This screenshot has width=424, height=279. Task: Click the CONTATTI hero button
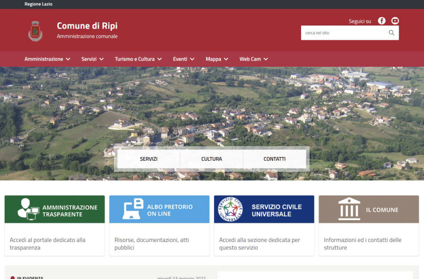[x=275, y=159]
